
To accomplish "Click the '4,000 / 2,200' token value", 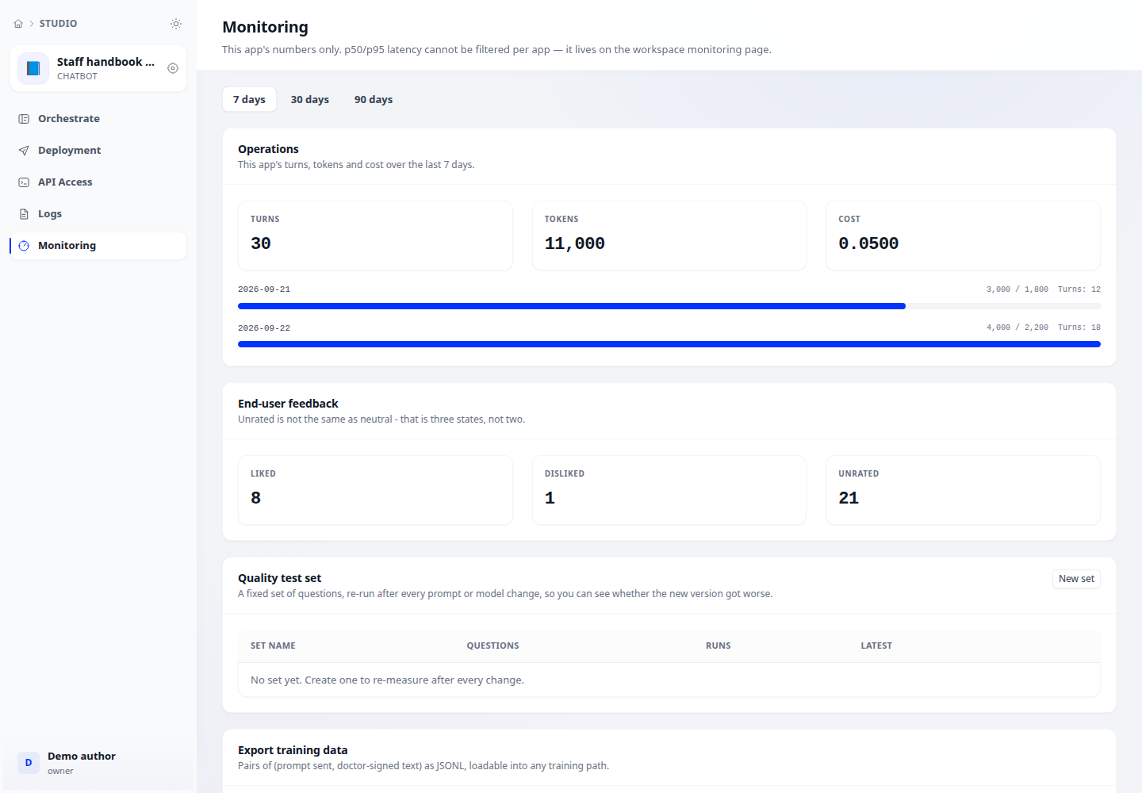I will [1017, 328].
